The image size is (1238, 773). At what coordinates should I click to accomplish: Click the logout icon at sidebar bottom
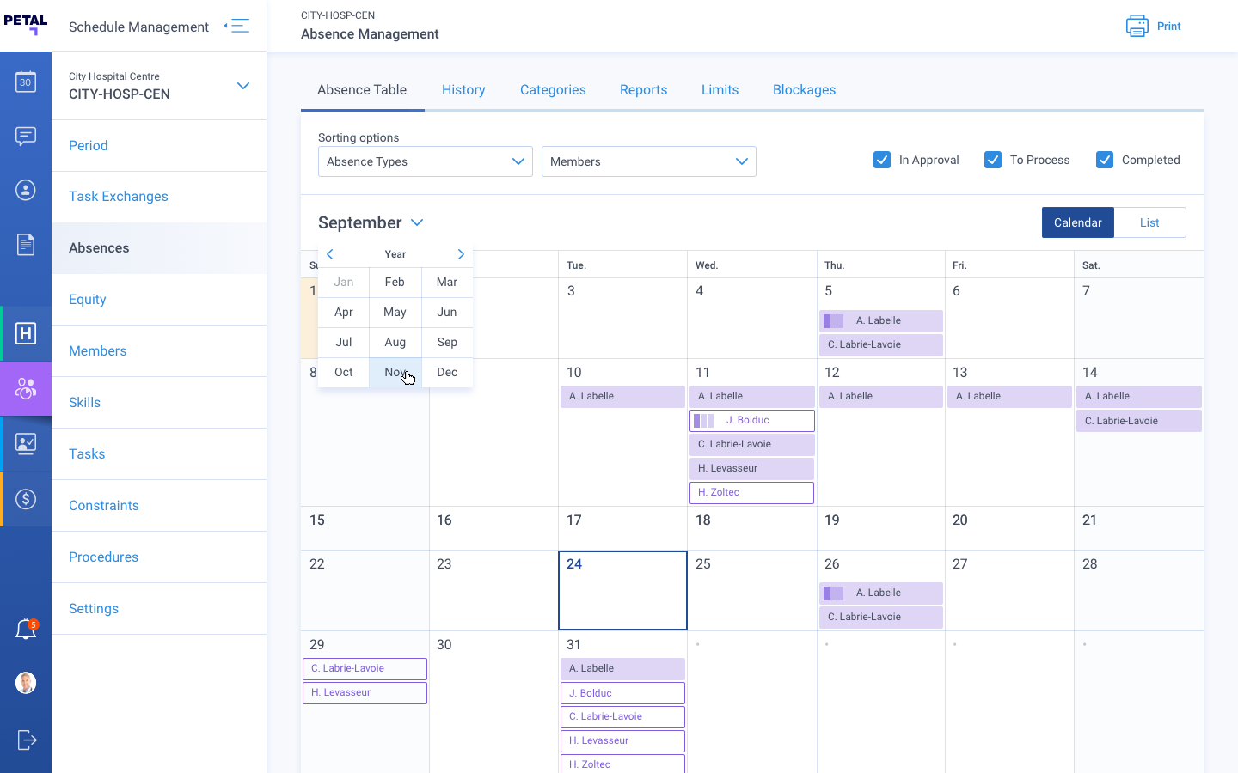click(26, 740)
